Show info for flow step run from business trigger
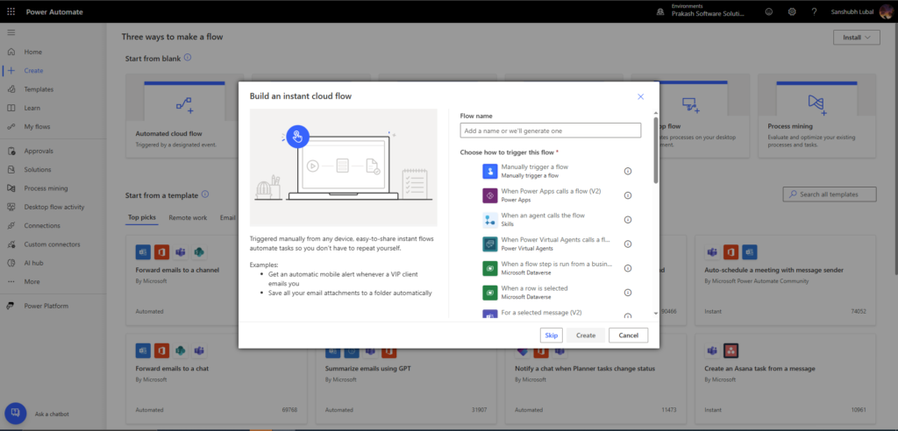 click(628, 268)
